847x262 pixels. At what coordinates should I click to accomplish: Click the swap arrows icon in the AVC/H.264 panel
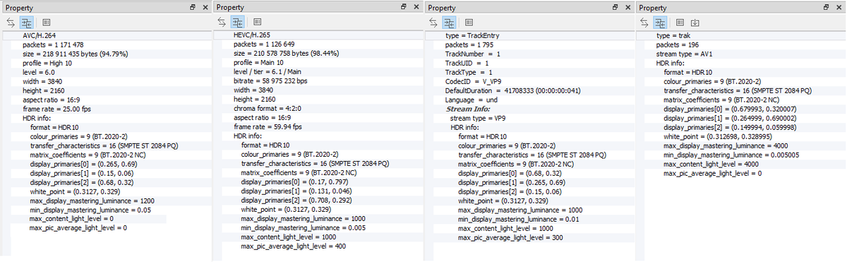point(11,22)
